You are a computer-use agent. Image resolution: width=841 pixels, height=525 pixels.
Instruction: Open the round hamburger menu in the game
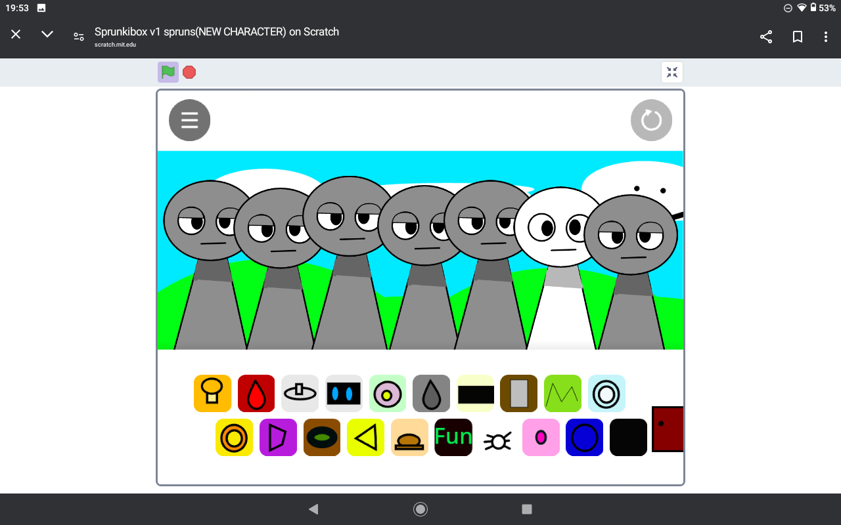(190, 120)
